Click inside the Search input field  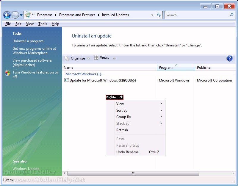pyautogui.click(x=197, y=15)
